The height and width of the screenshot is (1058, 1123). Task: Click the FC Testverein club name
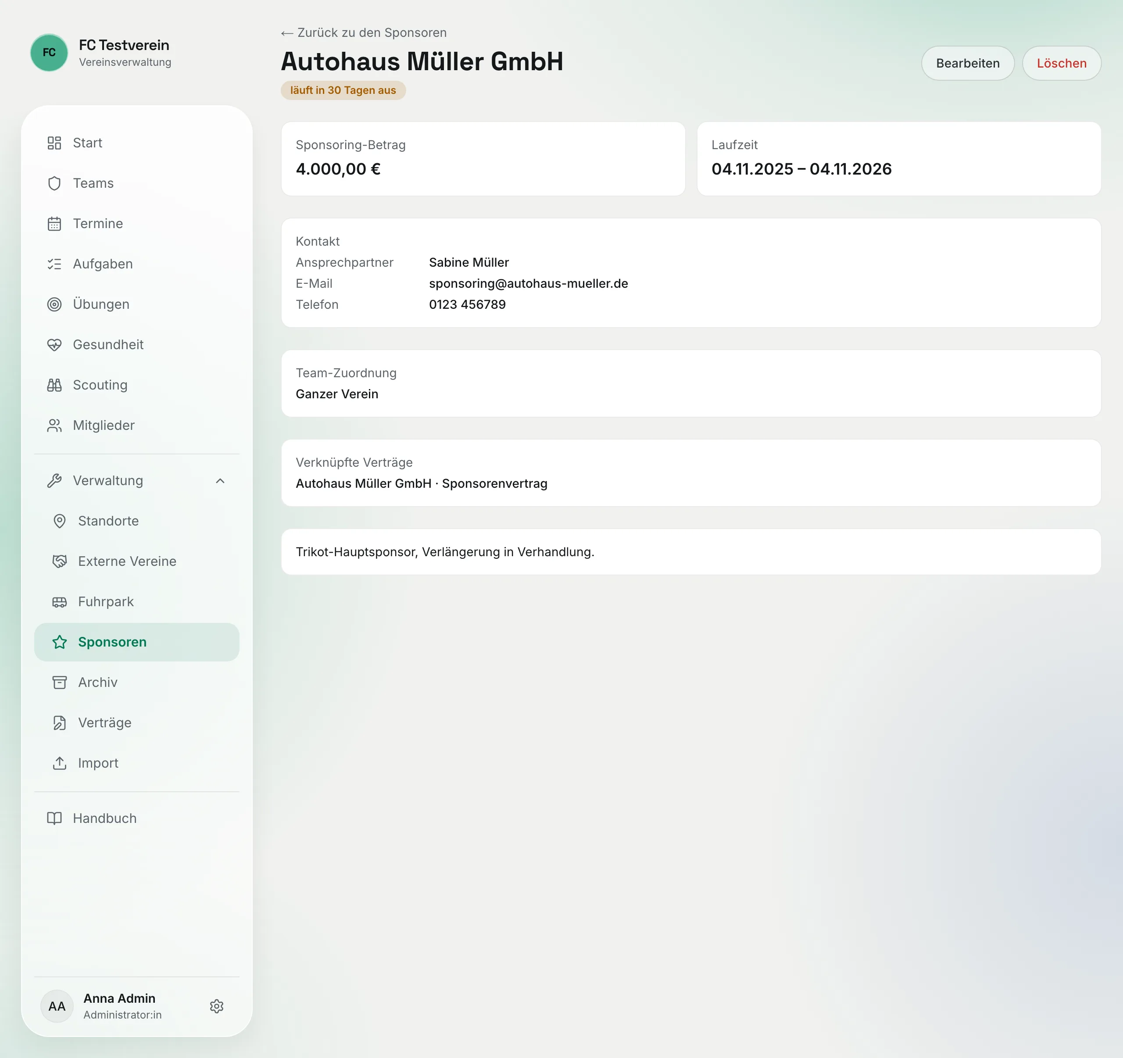(x=124, y=45)
